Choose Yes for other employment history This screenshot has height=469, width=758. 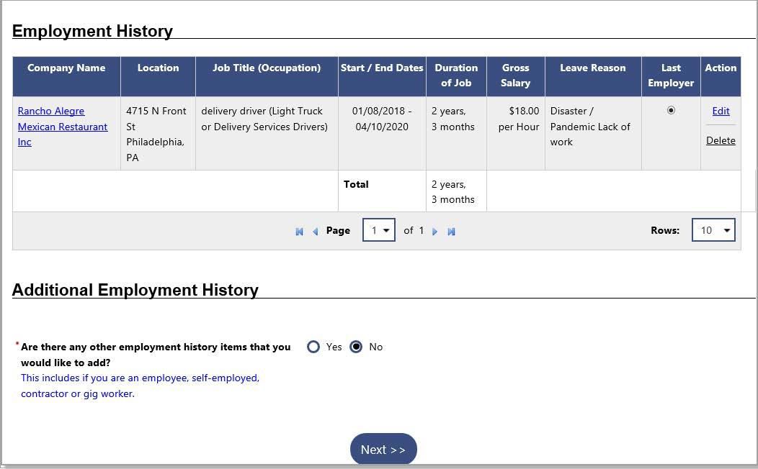click(x=313, y=347)
